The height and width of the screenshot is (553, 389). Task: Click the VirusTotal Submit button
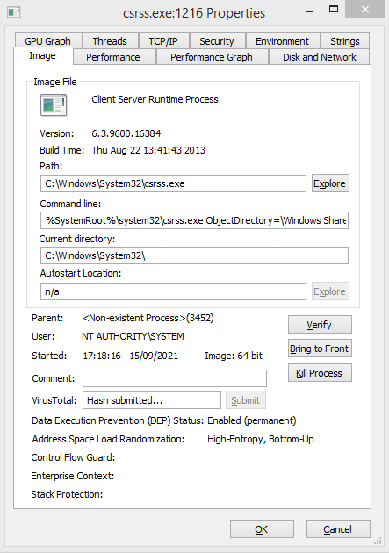pos(246,400)
